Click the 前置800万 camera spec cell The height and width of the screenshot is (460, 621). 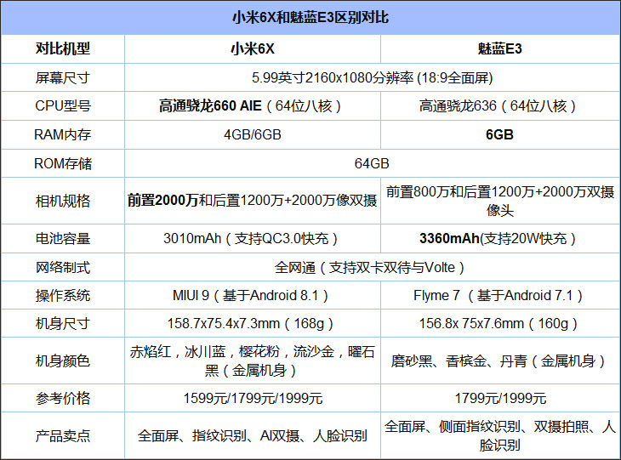click(500, 201)
